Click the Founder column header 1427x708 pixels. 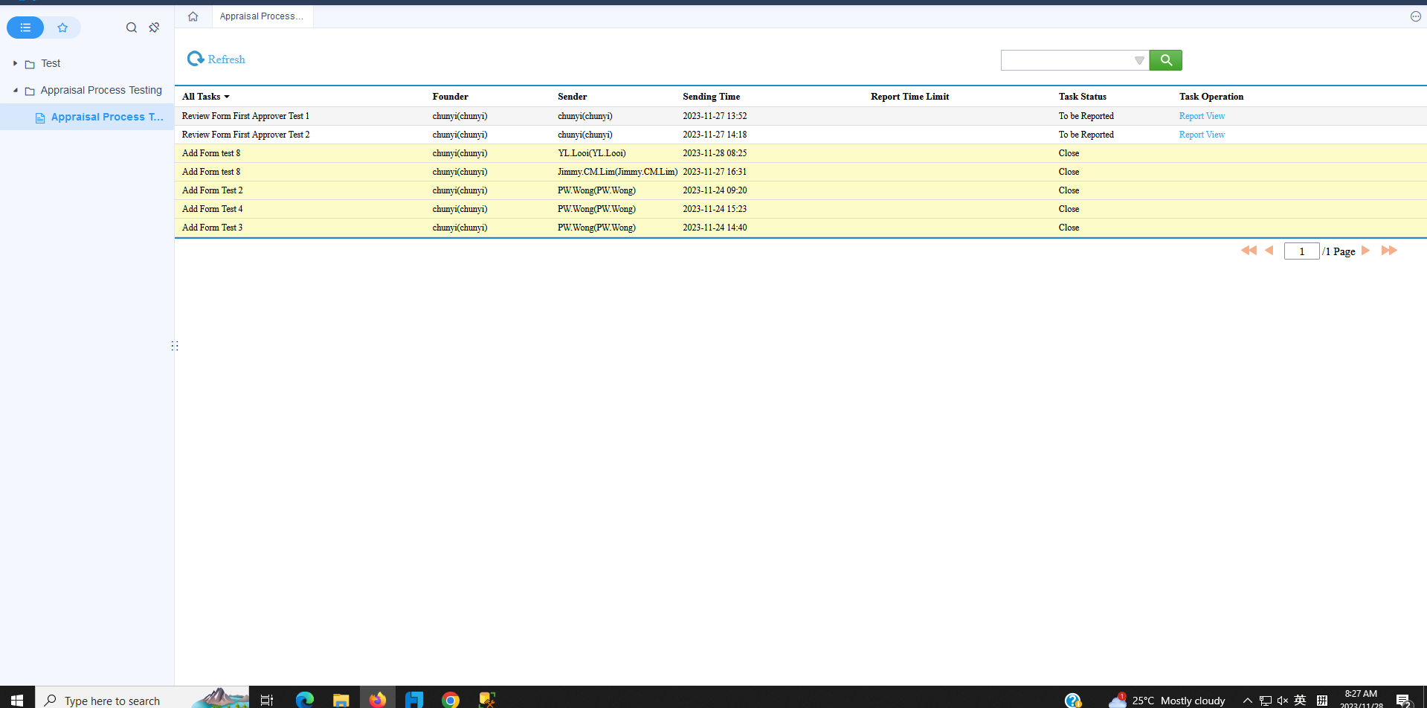coord(450,97)
